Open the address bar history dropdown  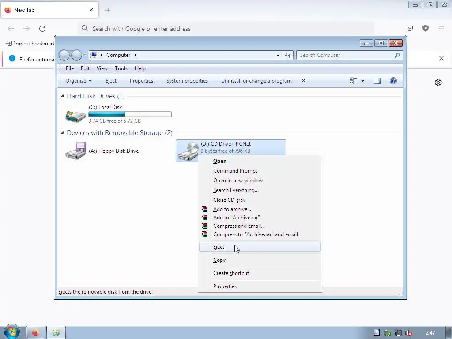278,55
